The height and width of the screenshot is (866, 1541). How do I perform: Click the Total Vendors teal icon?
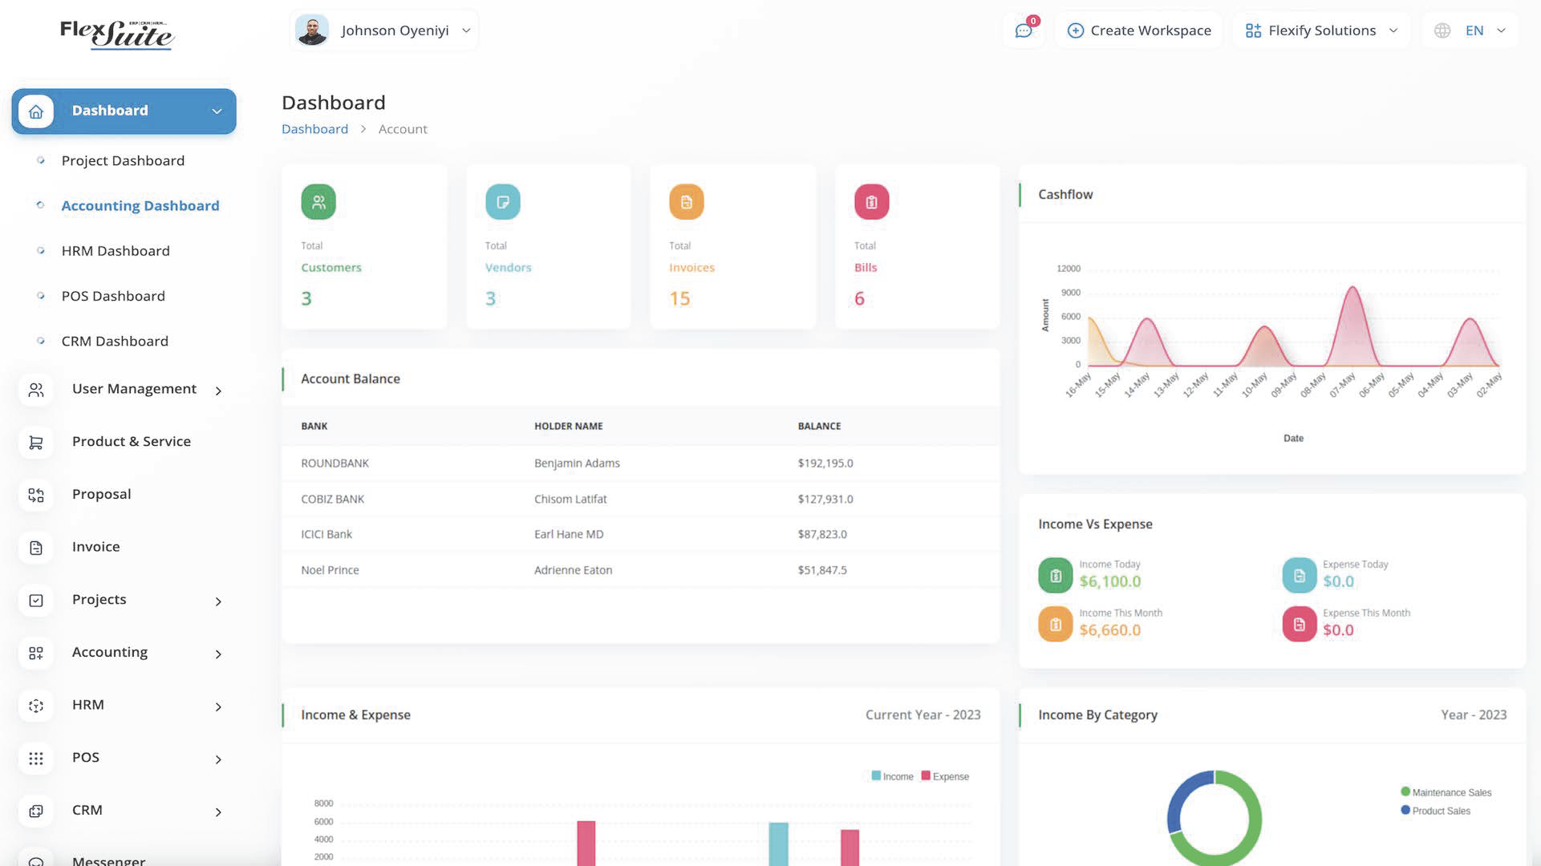point(503,202)
